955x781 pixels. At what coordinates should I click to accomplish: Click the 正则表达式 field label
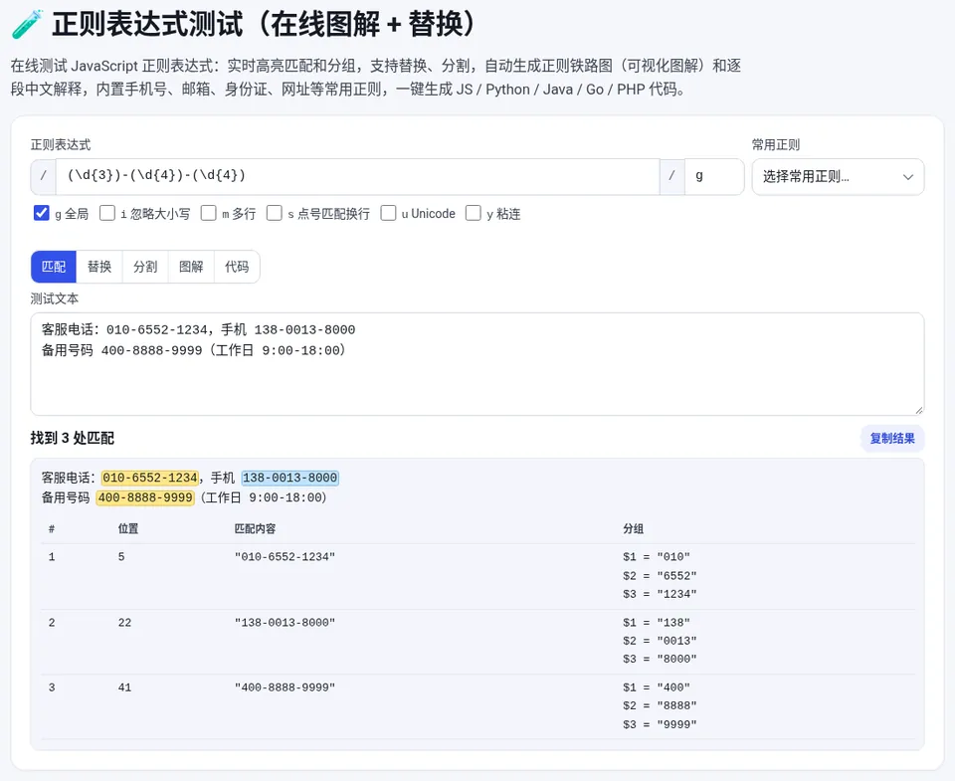click(61, 145)
